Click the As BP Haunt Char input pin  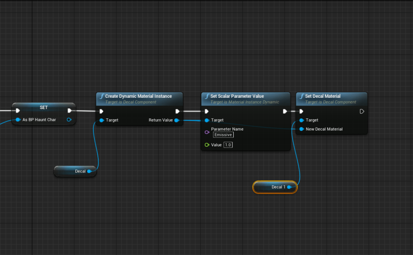18,120
